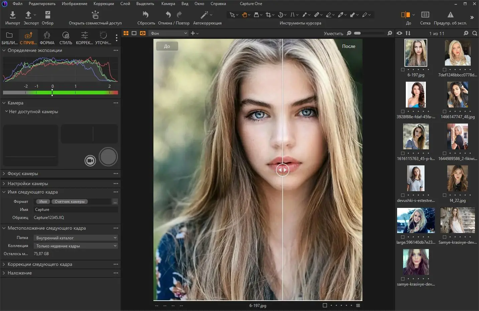Select the hand pan cursor tool

(x=244, y=15)
